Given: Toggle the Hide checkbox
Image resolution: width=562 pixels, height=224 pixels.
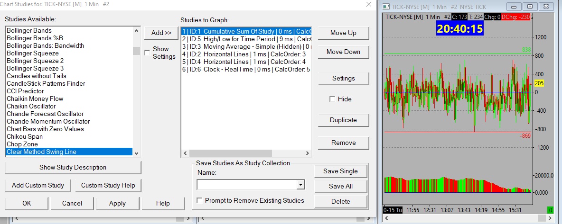Looking at the screenshot, I should coord(332,99).
